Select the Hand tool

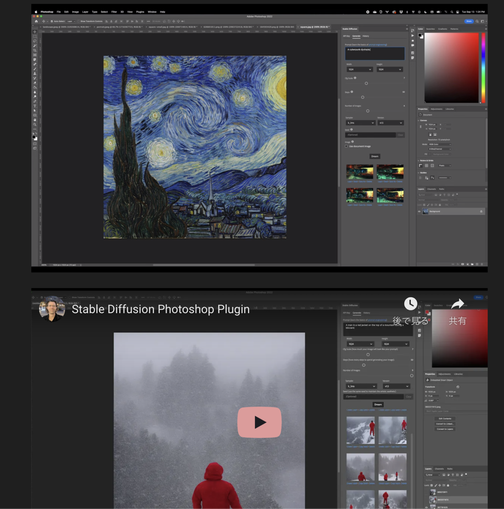(35, 120)
